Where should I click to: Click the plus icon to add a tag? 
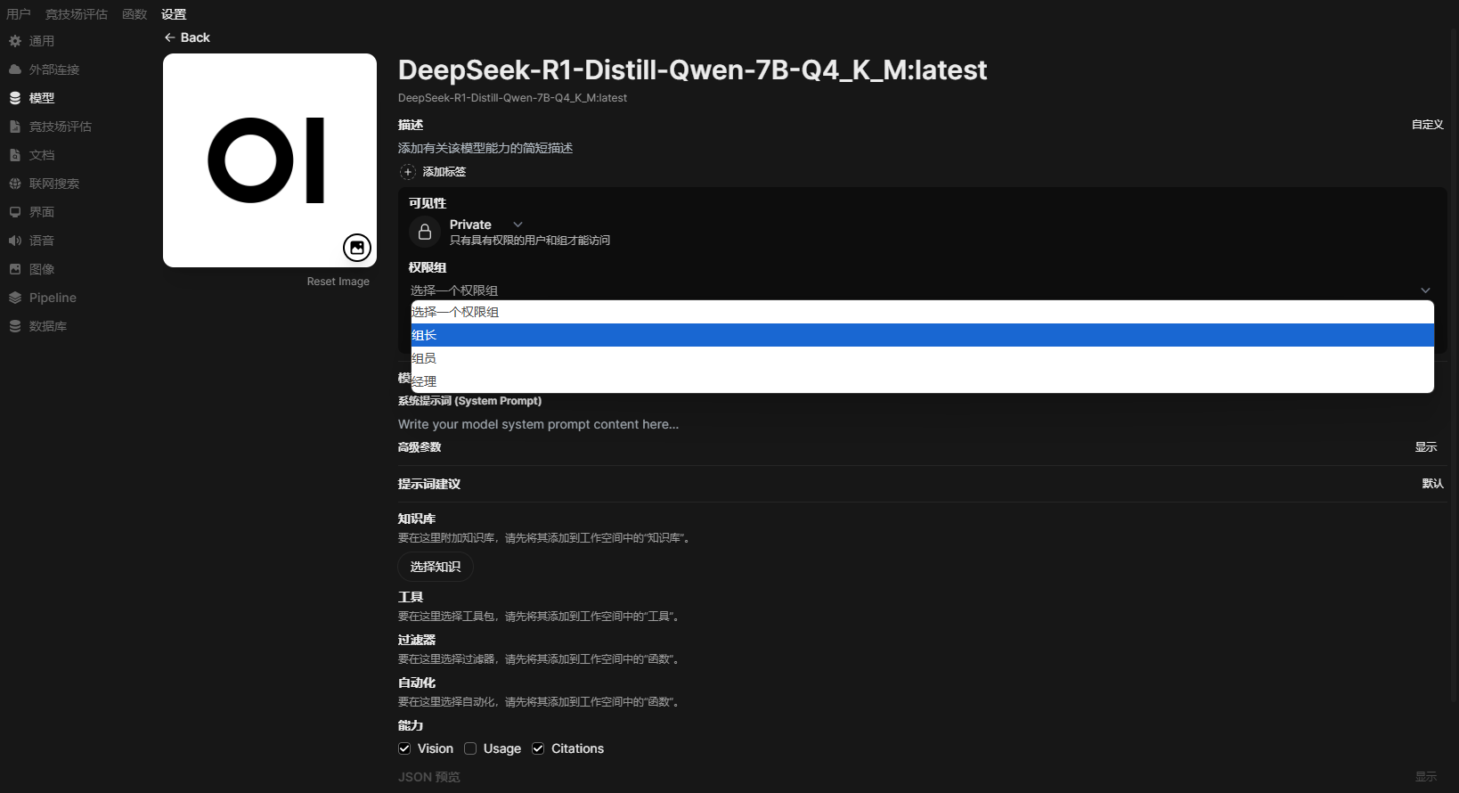click(x=408, y=172)
